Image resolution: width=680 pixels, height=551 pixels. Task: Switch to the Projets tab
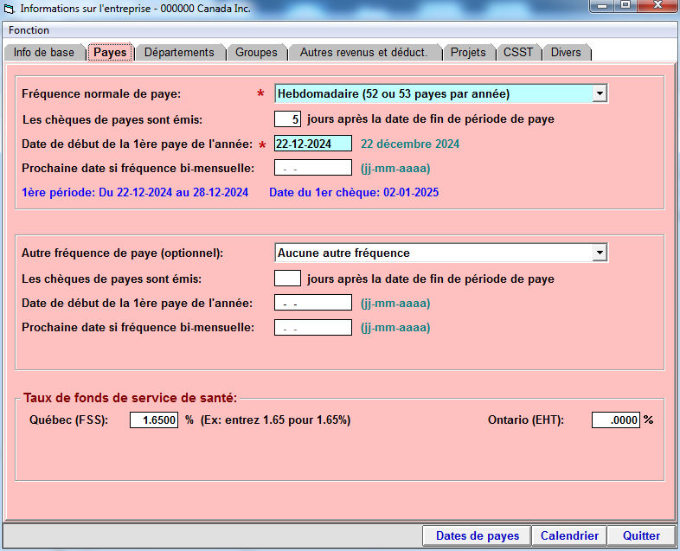click(469, 53)
